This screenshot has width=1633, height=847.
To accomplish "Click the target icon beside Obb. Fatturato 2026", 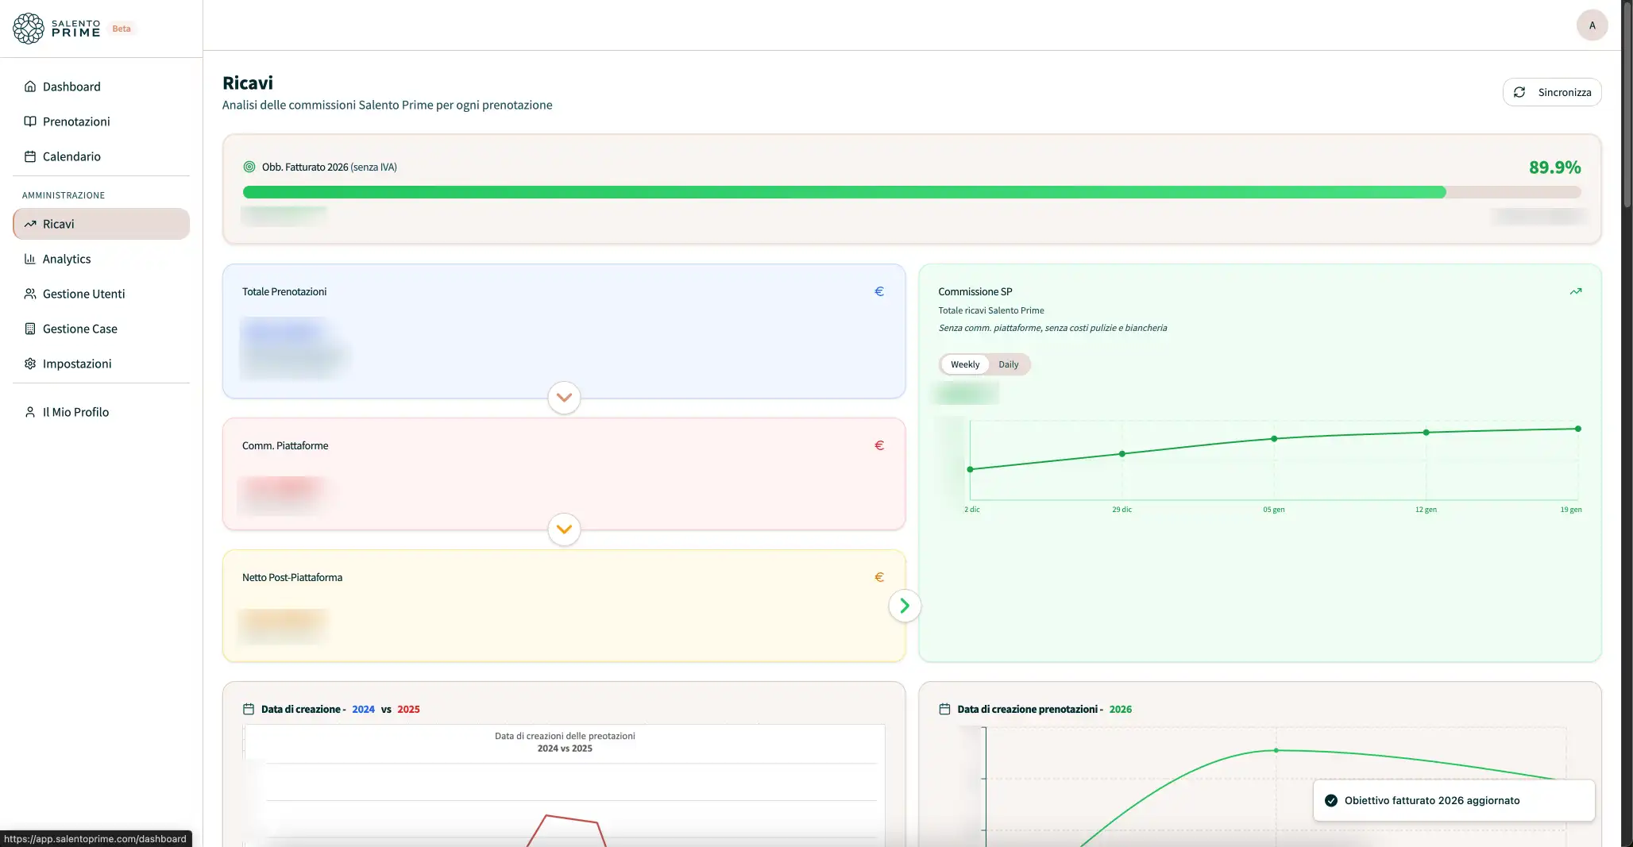I will click(249, 167).
